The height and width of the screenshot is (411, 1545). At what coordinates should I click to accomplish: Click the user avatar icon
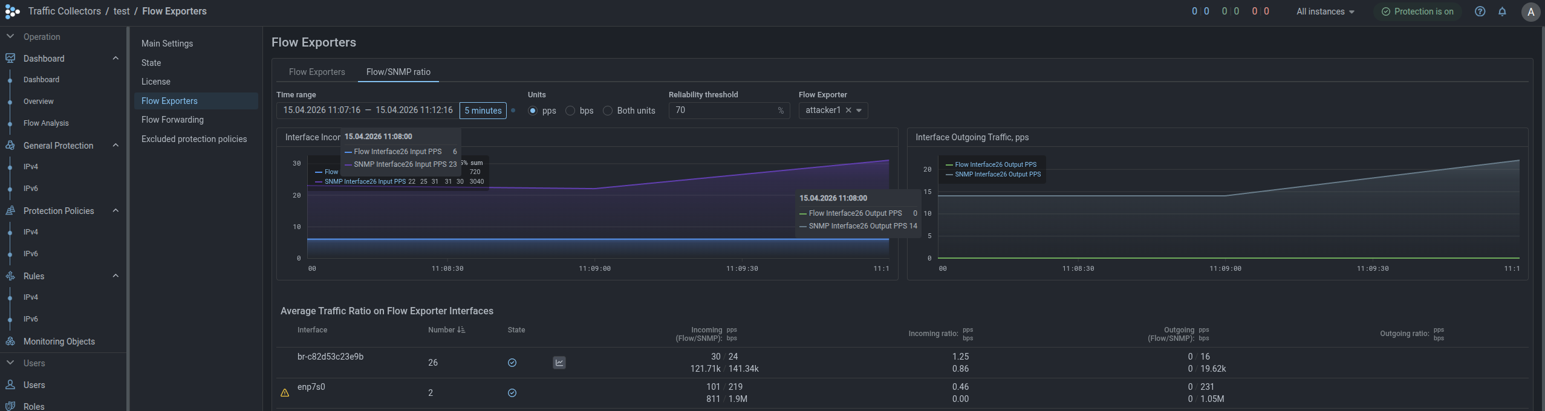tap(1530, 12)
